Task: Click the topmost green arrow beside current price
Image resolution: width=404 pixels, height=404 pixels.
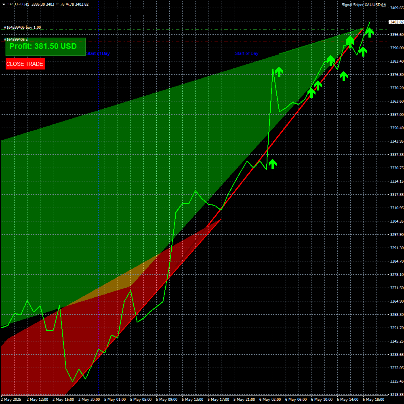Action: point(370,32)
